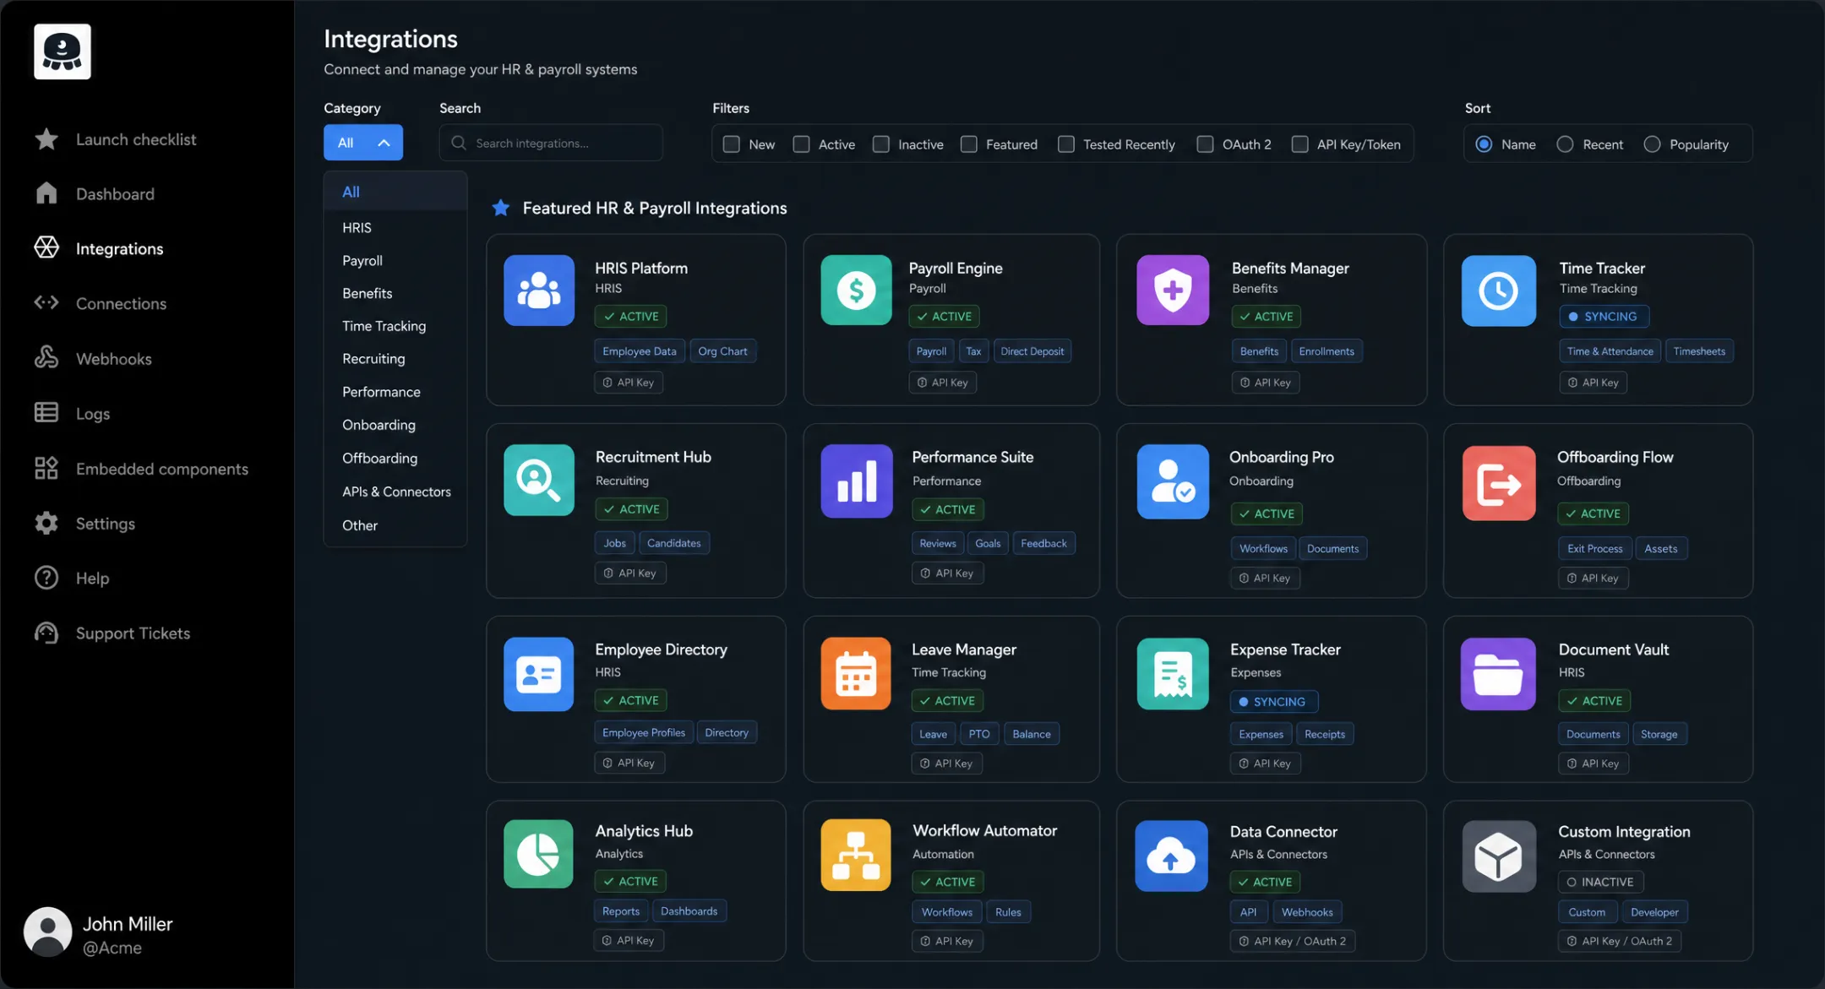
Task: Choose Payroll in the category list
Action: click(395, 260)
